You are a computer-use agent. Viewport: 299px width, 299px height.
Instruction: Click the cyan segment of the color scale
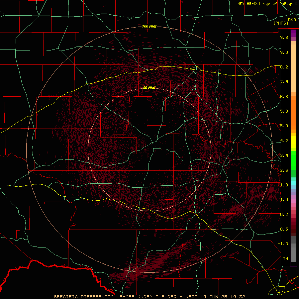point(293,183)
